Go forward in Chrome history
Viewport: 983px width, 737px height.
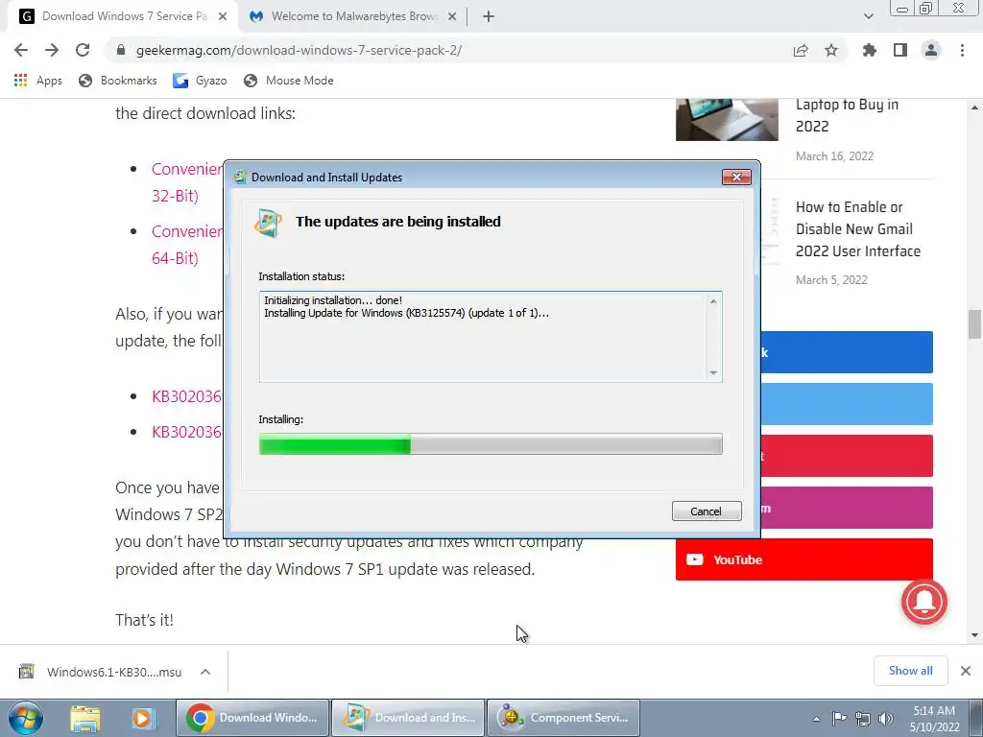coord(52,50)
